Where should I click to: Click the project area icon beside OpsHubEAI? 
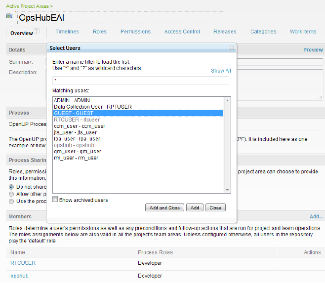pos(9,16)
